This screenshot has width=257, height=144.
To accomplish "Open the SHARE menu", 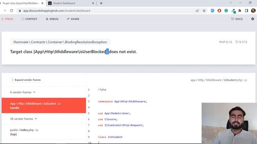I will pos(73,19).
